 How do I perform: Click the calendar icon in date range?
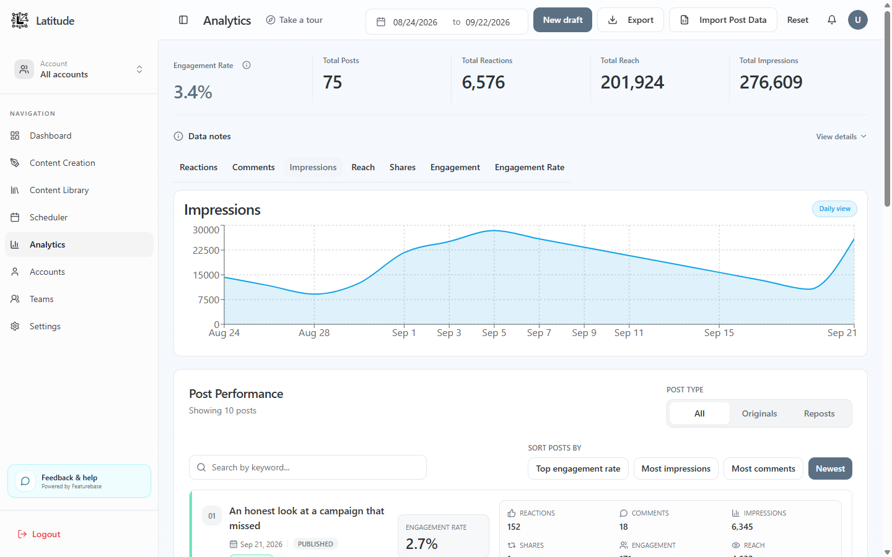click(381, 22)
